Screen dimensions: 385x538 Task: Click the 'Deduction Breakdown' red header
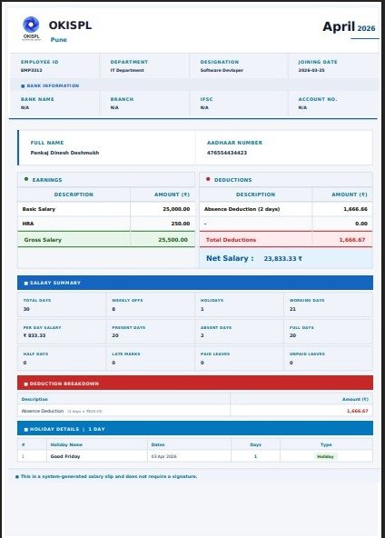point(195,383)
